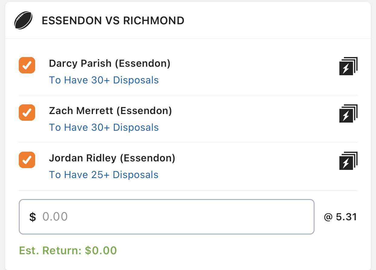The width and height of the screenshot is (376, 270).
Task: Click the 0.00 stake amount placeholder
Action: coord(55,217)
